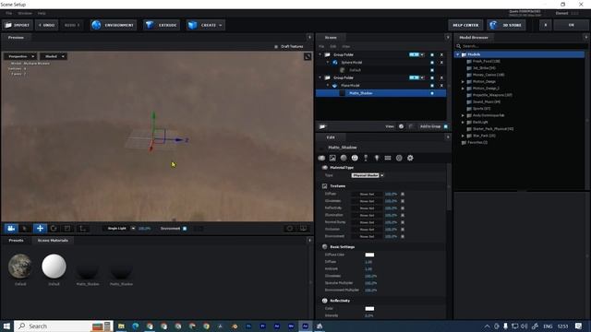The height and width of the screenshot is (332, 591).
Task: Activate the Move transform tool
Action: click(x=40, y=228)
